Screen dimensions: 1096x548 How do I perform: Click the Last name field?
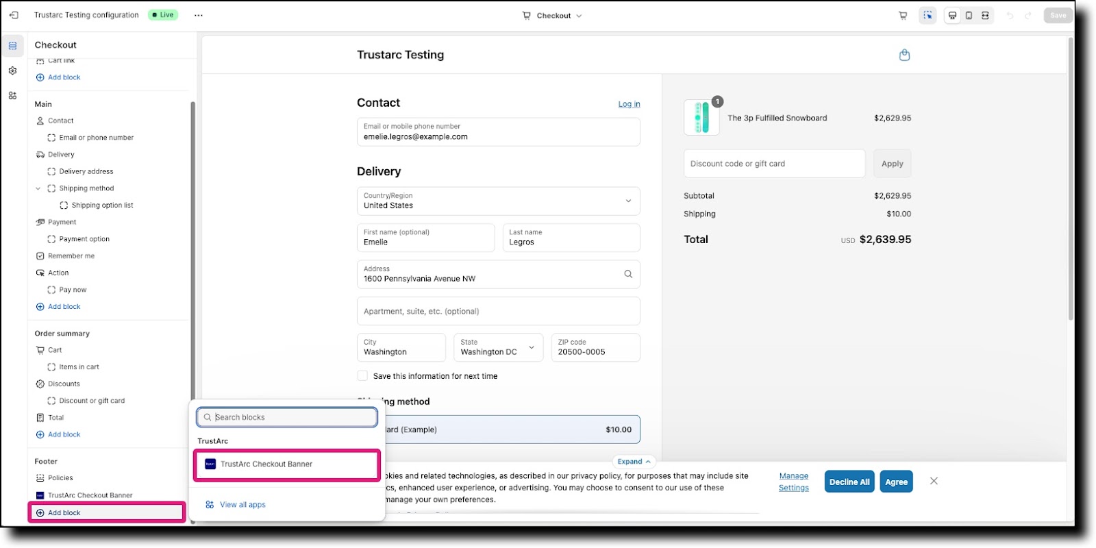pos(571,238)
